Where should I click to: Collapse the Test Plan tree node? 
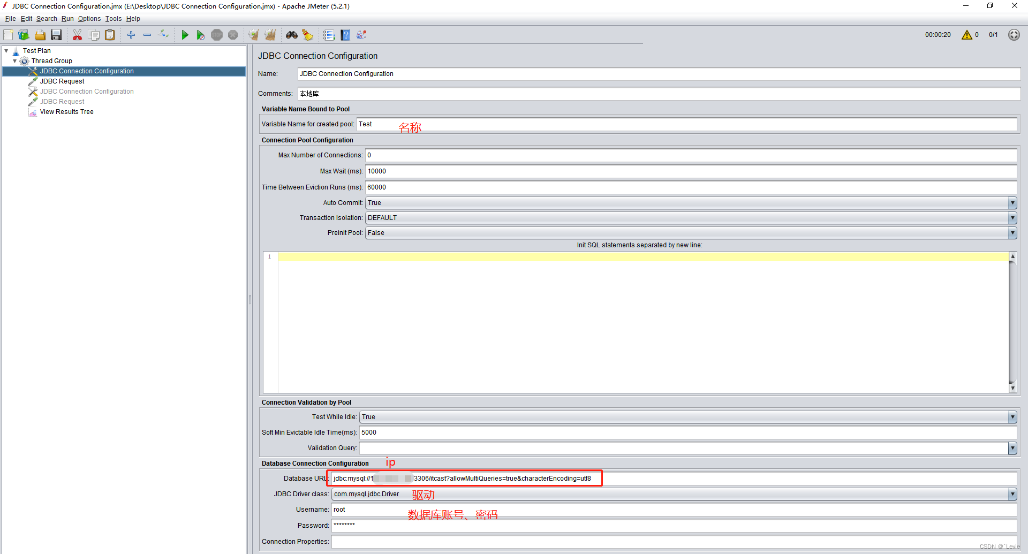6,51
